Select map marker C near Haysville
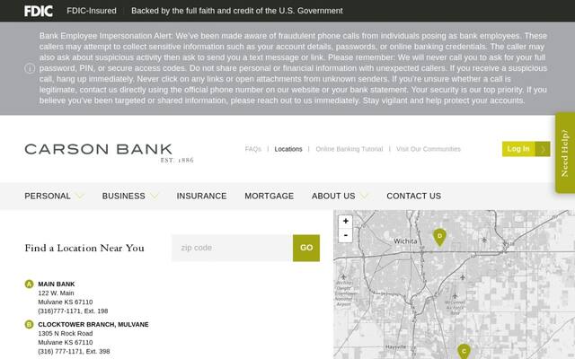Image resolution: width=575 pixels, height=359 pixels. (464, 351)
